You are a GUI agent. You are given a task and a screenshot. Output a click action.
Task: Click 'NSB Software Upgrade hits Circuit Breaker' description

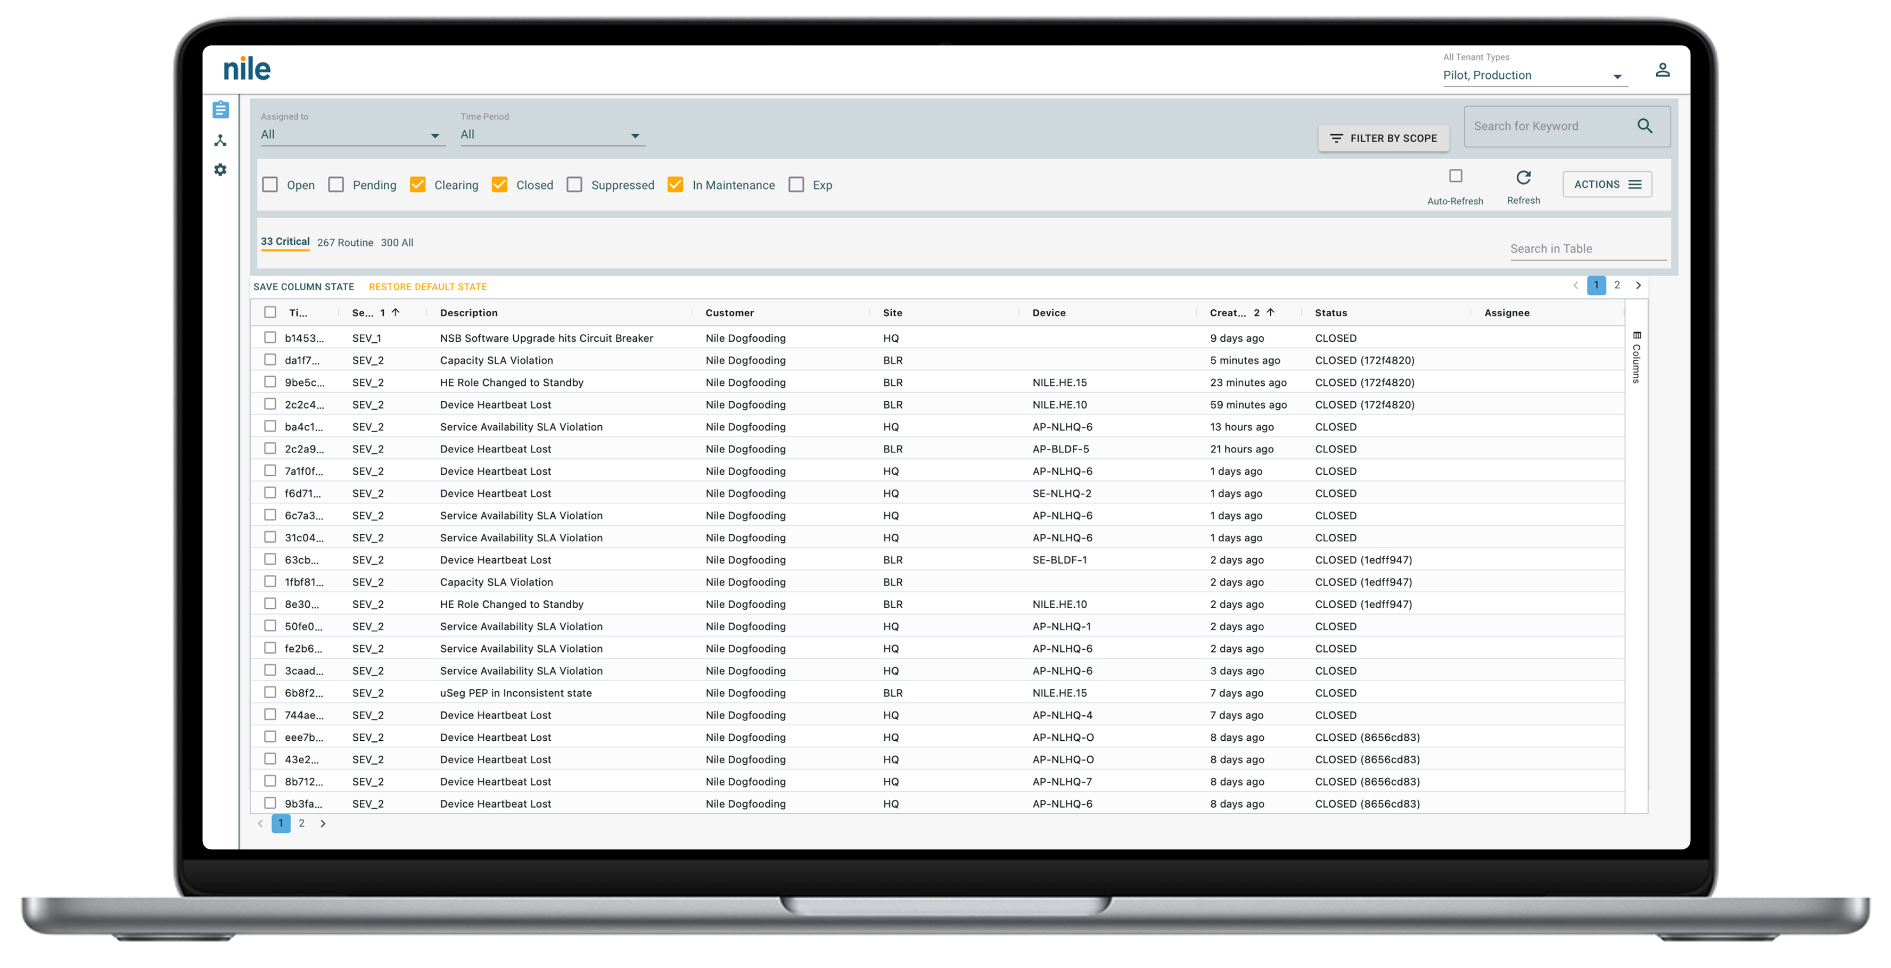[546, 338]
